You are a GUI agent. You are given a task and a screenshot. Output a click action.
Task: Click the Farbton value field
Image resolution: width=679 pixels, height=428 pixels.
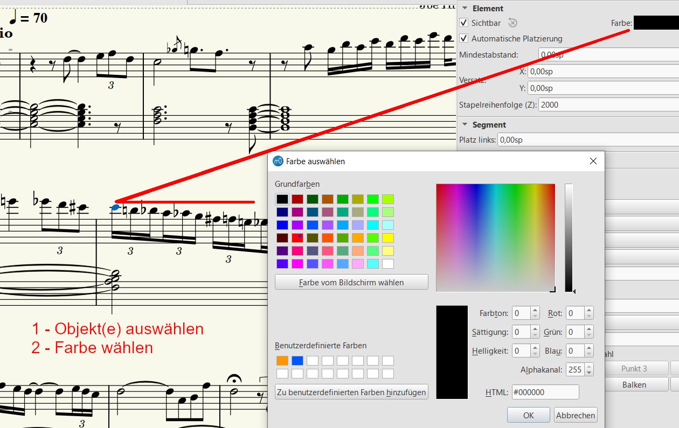click(521, 313)
